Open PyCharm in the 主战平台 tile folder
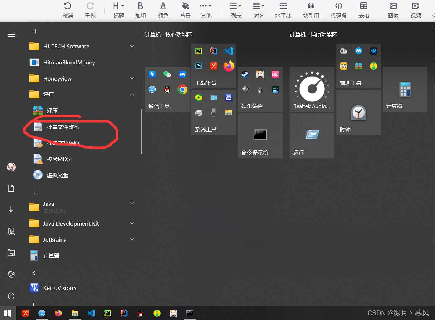 (199, 51)
